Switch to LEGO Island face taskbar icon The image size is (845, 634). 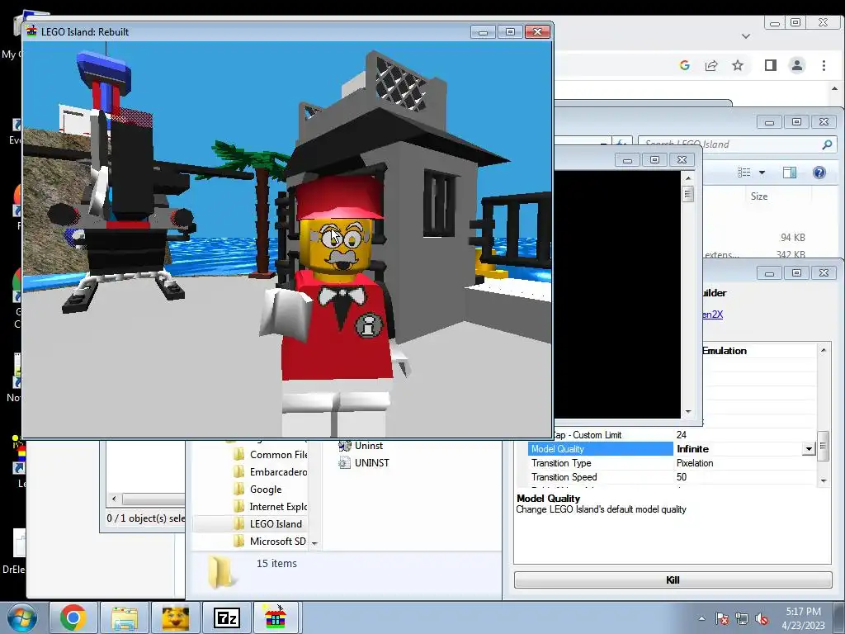175,617
